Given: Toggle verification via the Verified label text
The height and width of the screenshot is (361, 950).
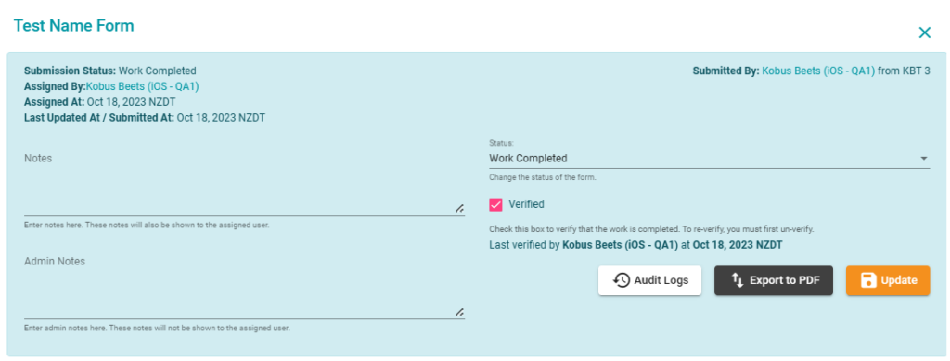Looking at the screenshot, I should coord(526,204).
